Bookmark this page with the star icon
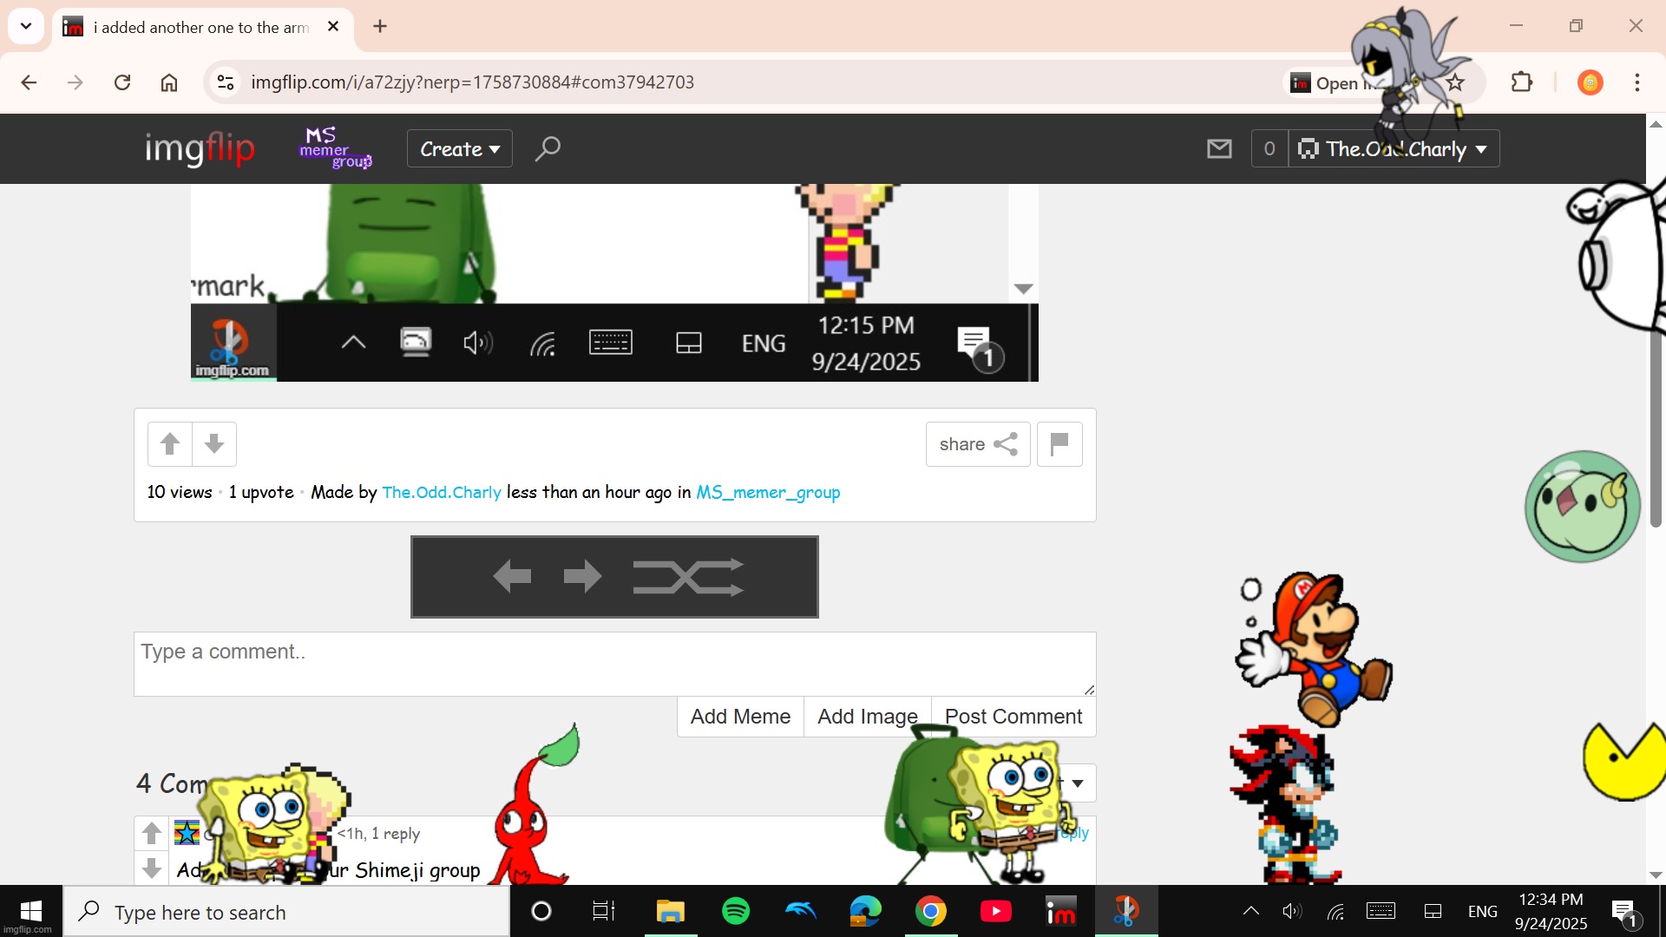 (1455, 82)
